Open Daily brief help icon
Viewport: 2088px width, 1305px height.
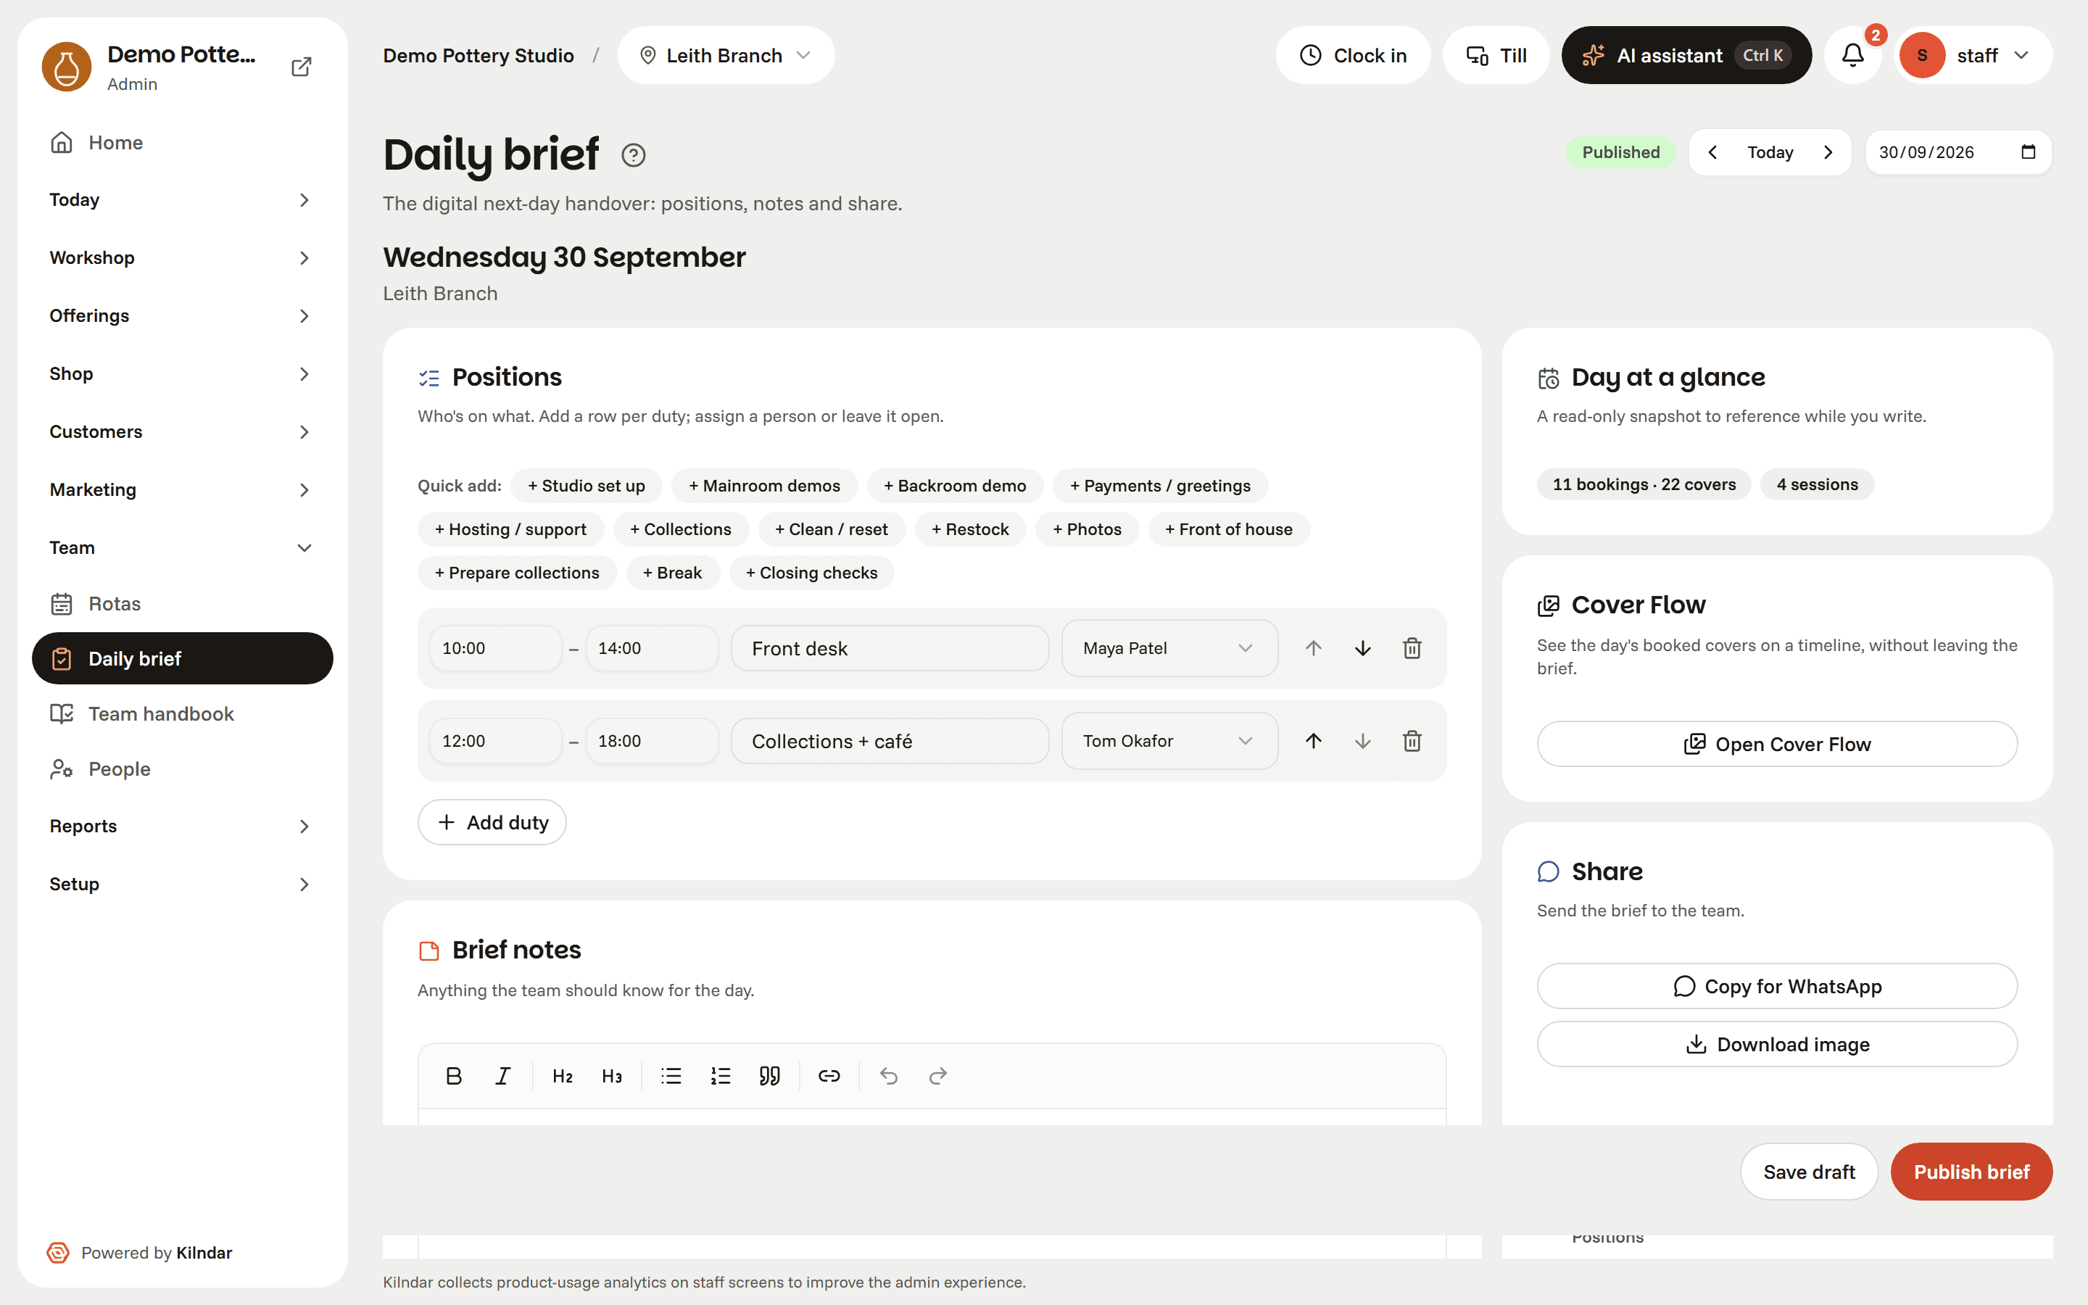tap(634, 155)
